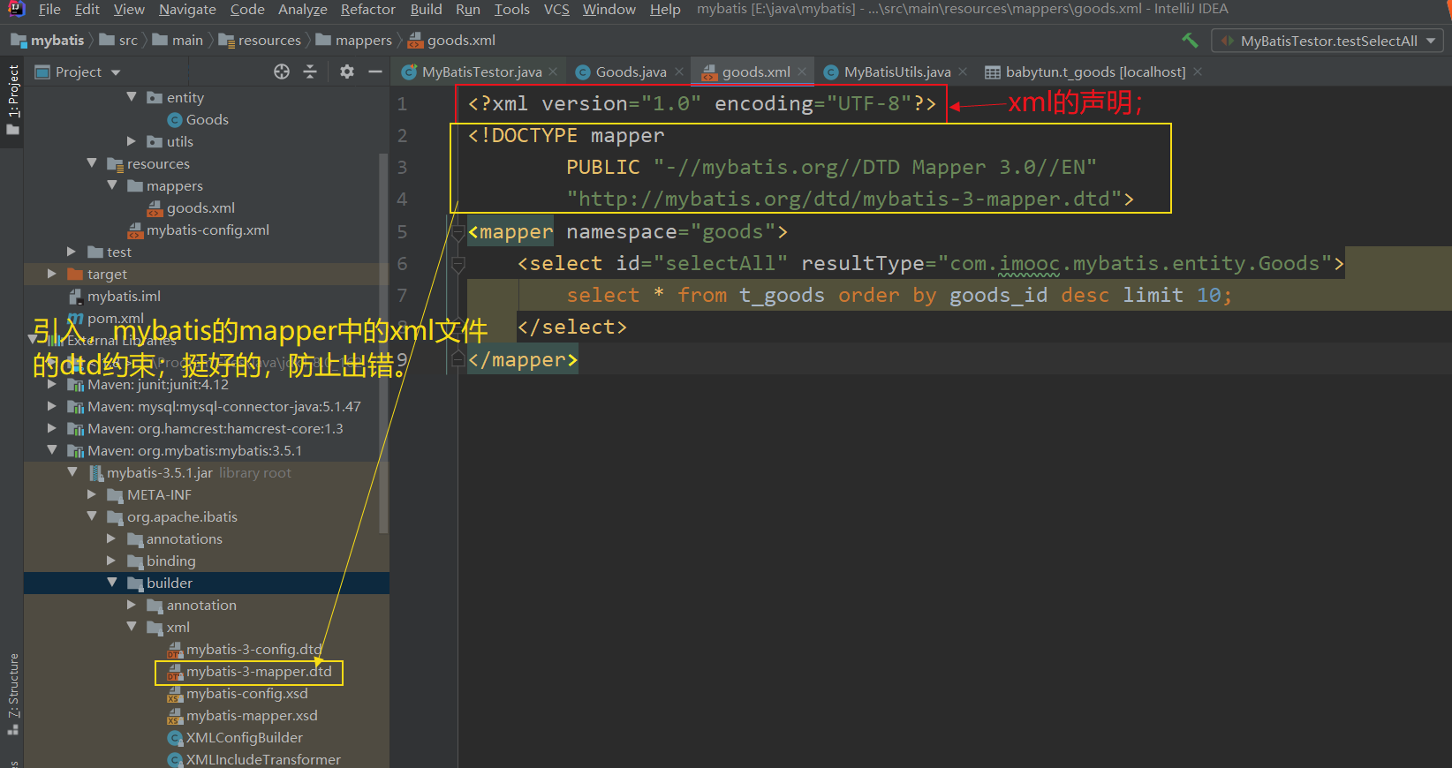
Task: Click the main breadcrumb
Action: [178, 40]
